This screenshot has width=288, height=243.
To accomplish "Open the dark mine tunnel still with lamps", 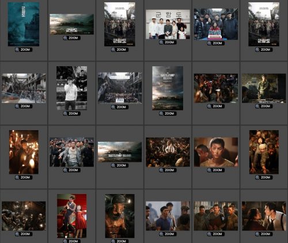I will click(x=24, y=216).
